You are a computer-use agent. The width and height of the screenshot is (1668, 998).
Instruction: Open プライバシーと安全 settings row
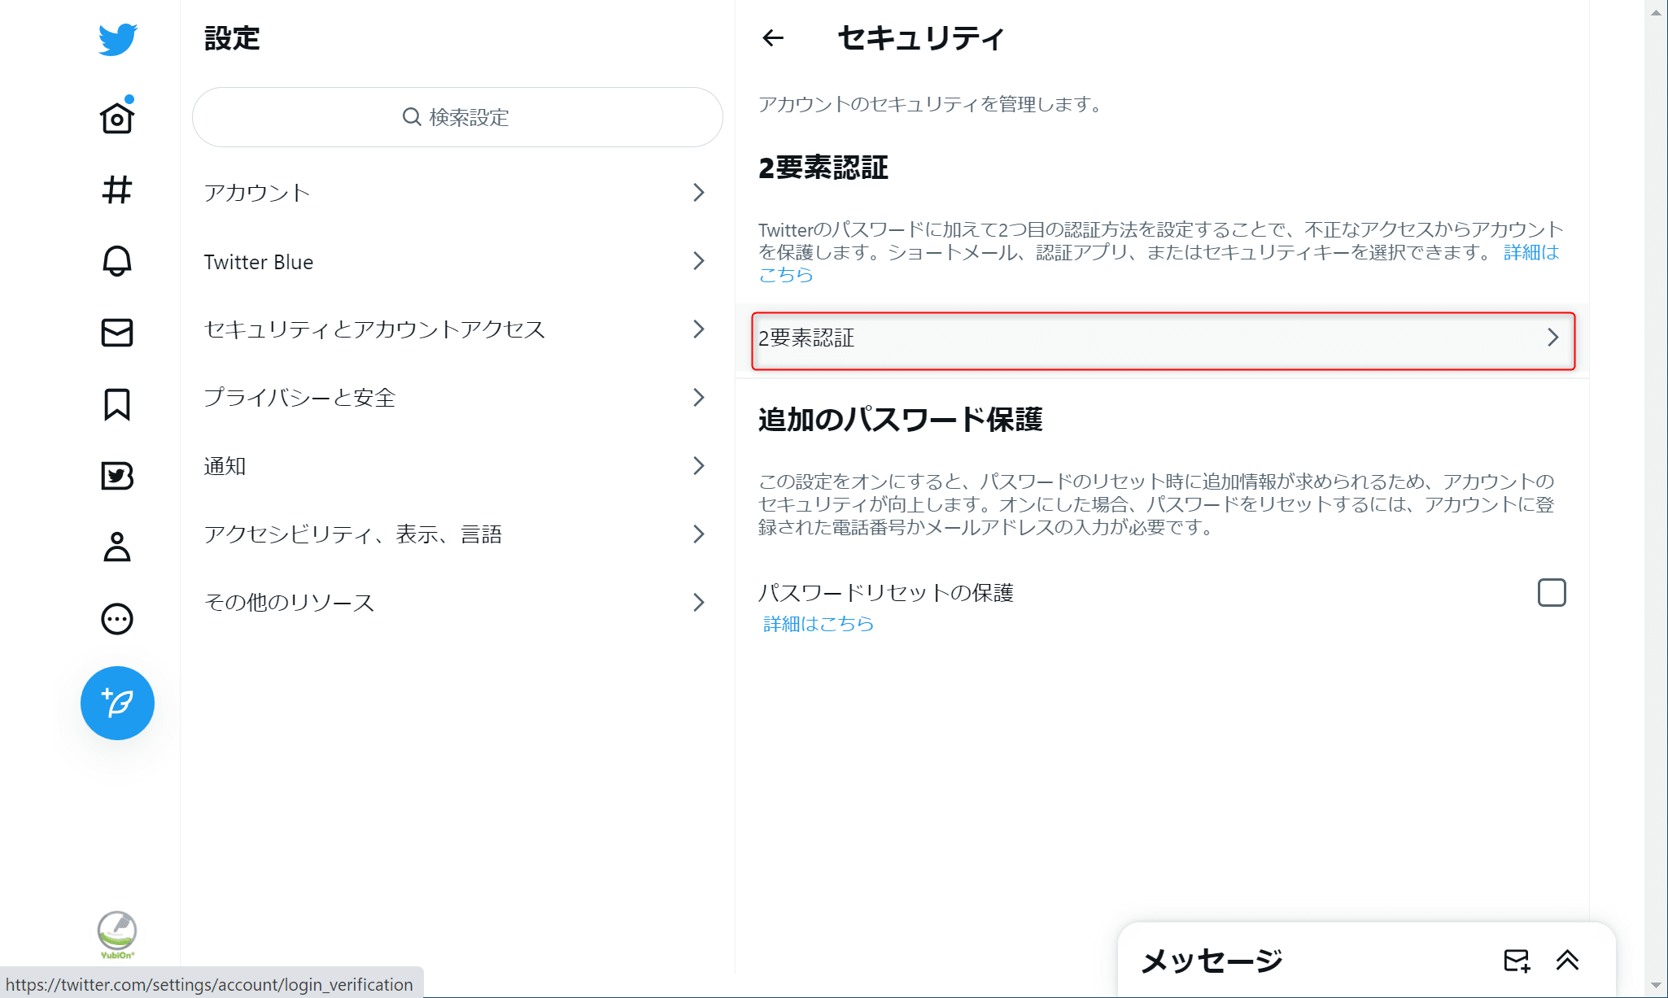pos(457,398)
